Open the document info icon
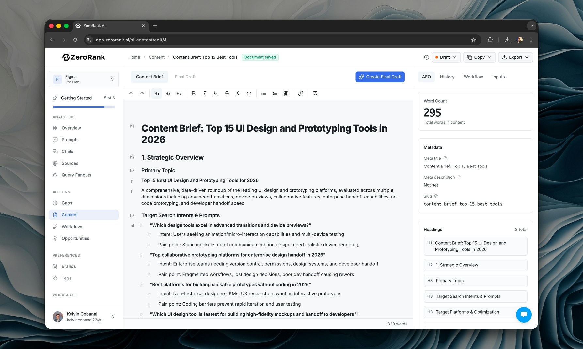Screen dimensions: 583x349 pos(427,57)
